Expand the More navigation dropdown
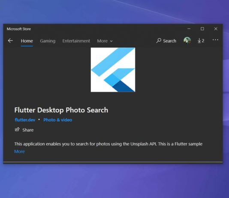The height and width of the screenshot is (198, 229). pyautogui.click(x=105, y=41)
